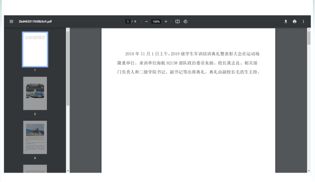Open page 2 thumbnail with building photo
Viewport: 315px width, 182px height.
pos(35,93)
